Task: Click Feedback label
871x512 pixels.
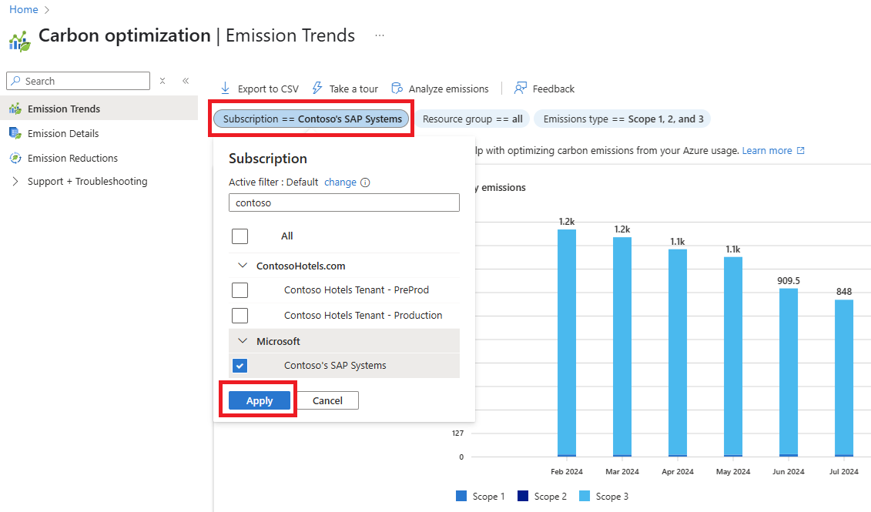Action: click(x=553, y=89)
